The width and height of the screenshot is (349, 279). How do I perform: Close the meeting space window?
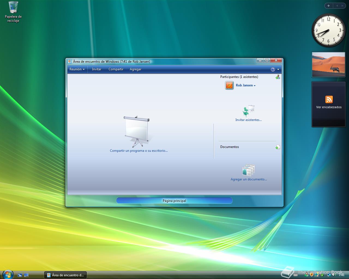(276, 60)
